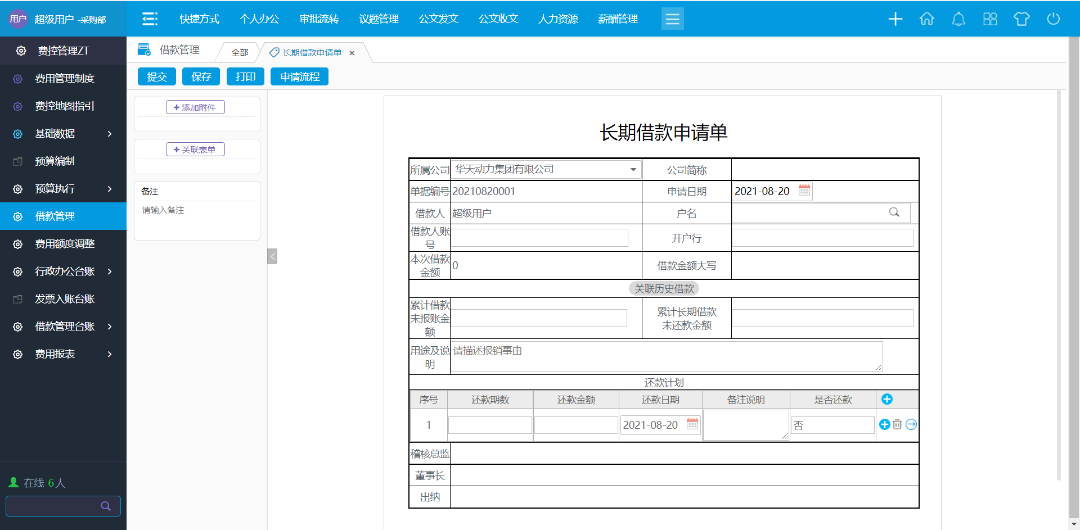Open notifications bell icon

pos(958,19)
